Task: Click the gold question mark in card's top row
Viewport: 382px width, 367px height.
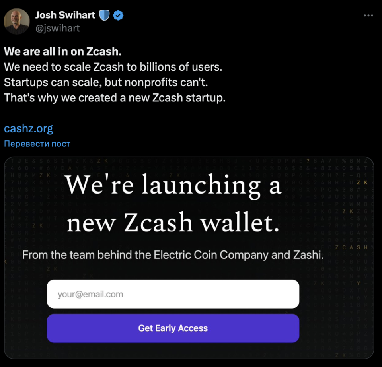Action: pyautogui.click(x=308, y=161)
